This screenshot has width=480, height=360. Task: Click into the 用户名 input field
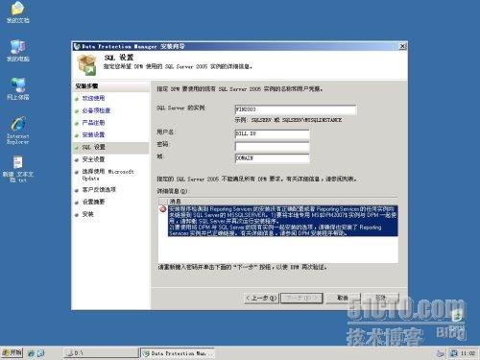click(x=272, y=133)
